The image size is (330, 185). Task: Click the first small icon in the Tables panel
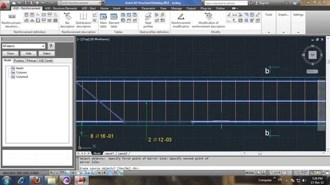pos(123,15)
